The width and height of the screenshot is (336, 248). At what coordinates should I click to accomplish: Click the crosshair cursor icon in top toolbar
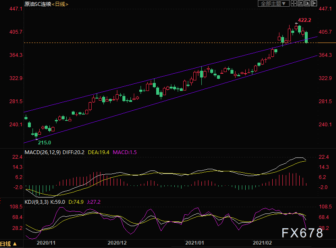point(294,3)
